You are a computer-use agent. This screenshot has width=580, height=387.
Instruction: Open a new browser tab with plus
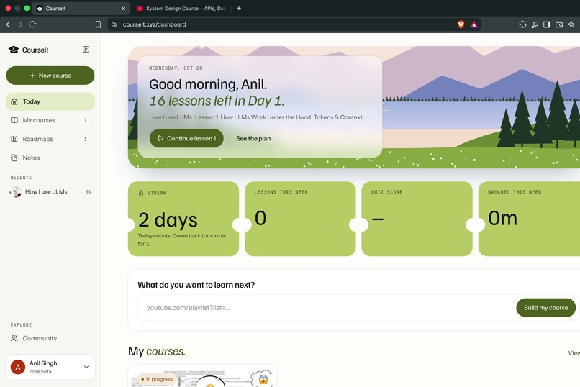tap(239, 8)
